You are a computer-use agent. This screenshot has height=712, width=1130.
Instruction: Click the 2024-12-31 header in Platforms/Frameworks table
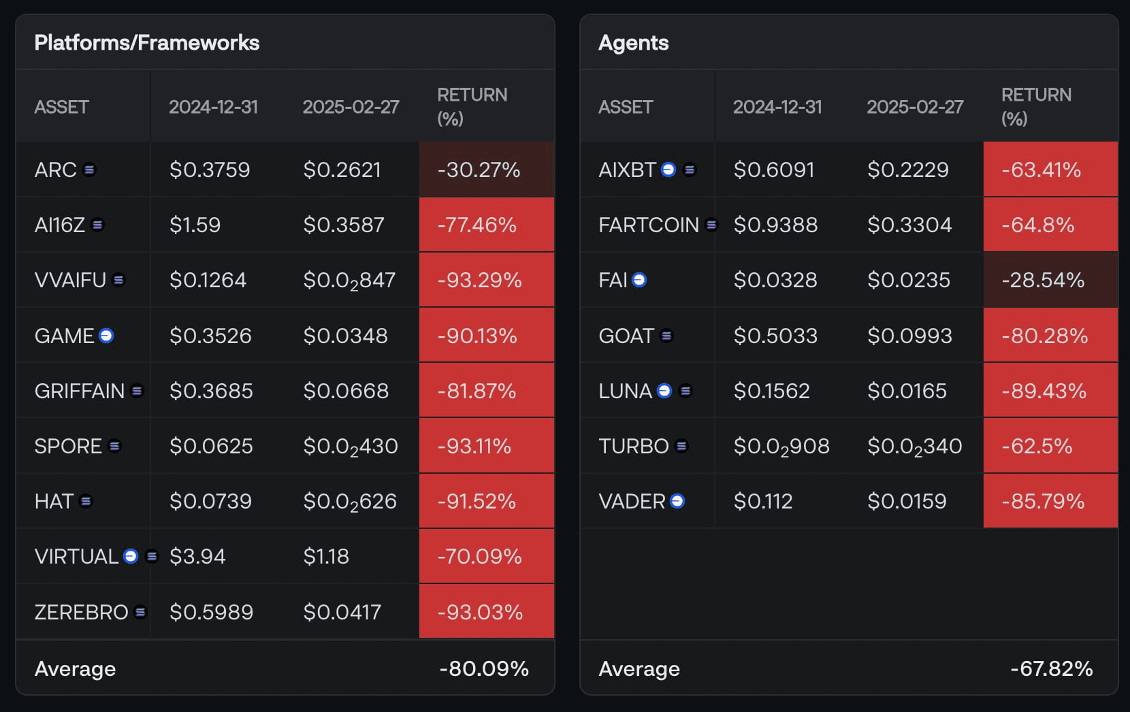tap(214, 107)
